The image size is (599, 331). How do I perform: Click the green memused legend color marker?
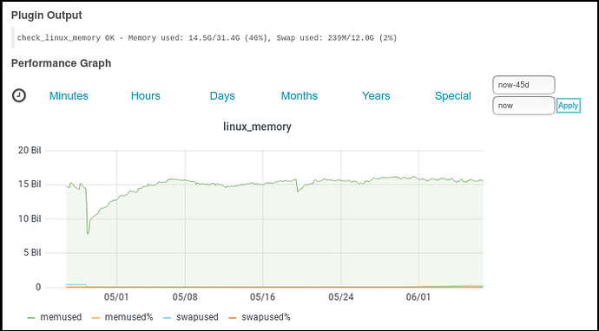click(x=31, y=317)
